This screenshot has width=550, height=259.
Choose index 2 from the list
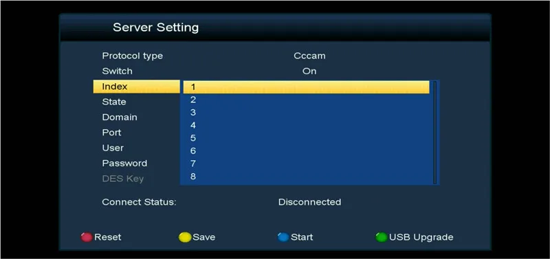(306, 100)
